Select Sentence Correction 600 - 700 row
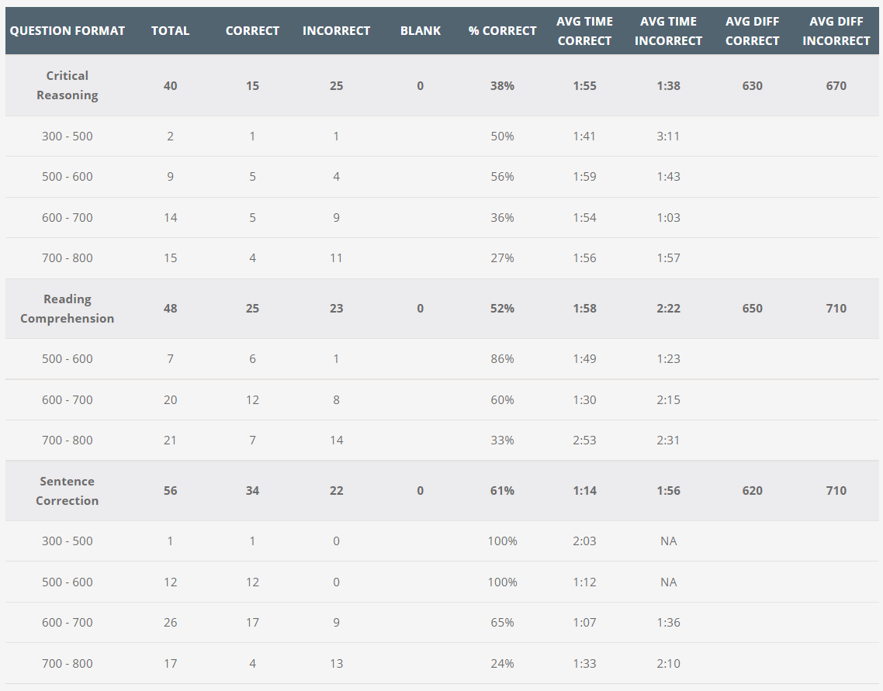This screenshot has width=883, height=691. click(68, 623)
